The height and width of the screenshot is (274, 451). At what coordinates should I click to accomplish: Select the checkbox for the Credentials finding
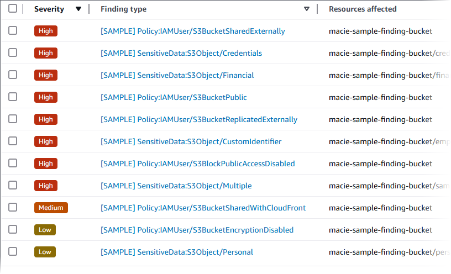[x=13, y=53]
